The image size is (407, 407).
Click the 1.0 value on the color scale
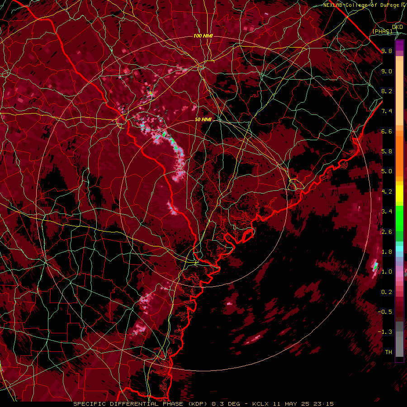click(x=387, y=272)
